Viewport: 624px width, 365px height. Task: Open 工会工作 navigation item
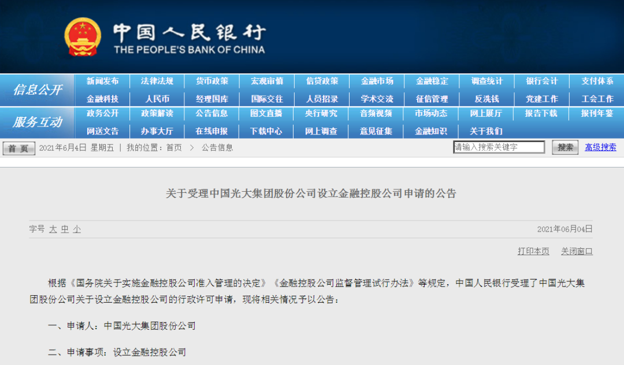tap(597, 99)
